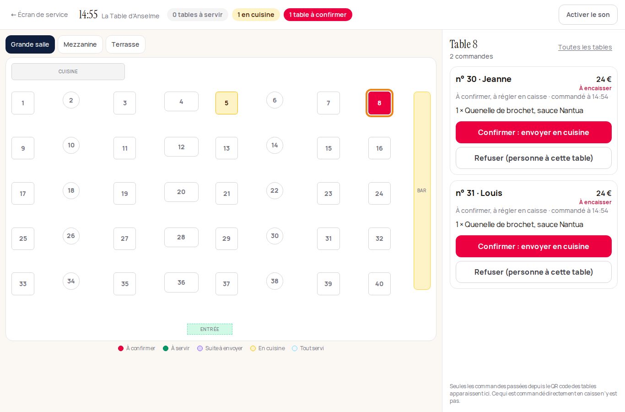Select table 36
Screen dimensions: 625x412
point(181,282)
